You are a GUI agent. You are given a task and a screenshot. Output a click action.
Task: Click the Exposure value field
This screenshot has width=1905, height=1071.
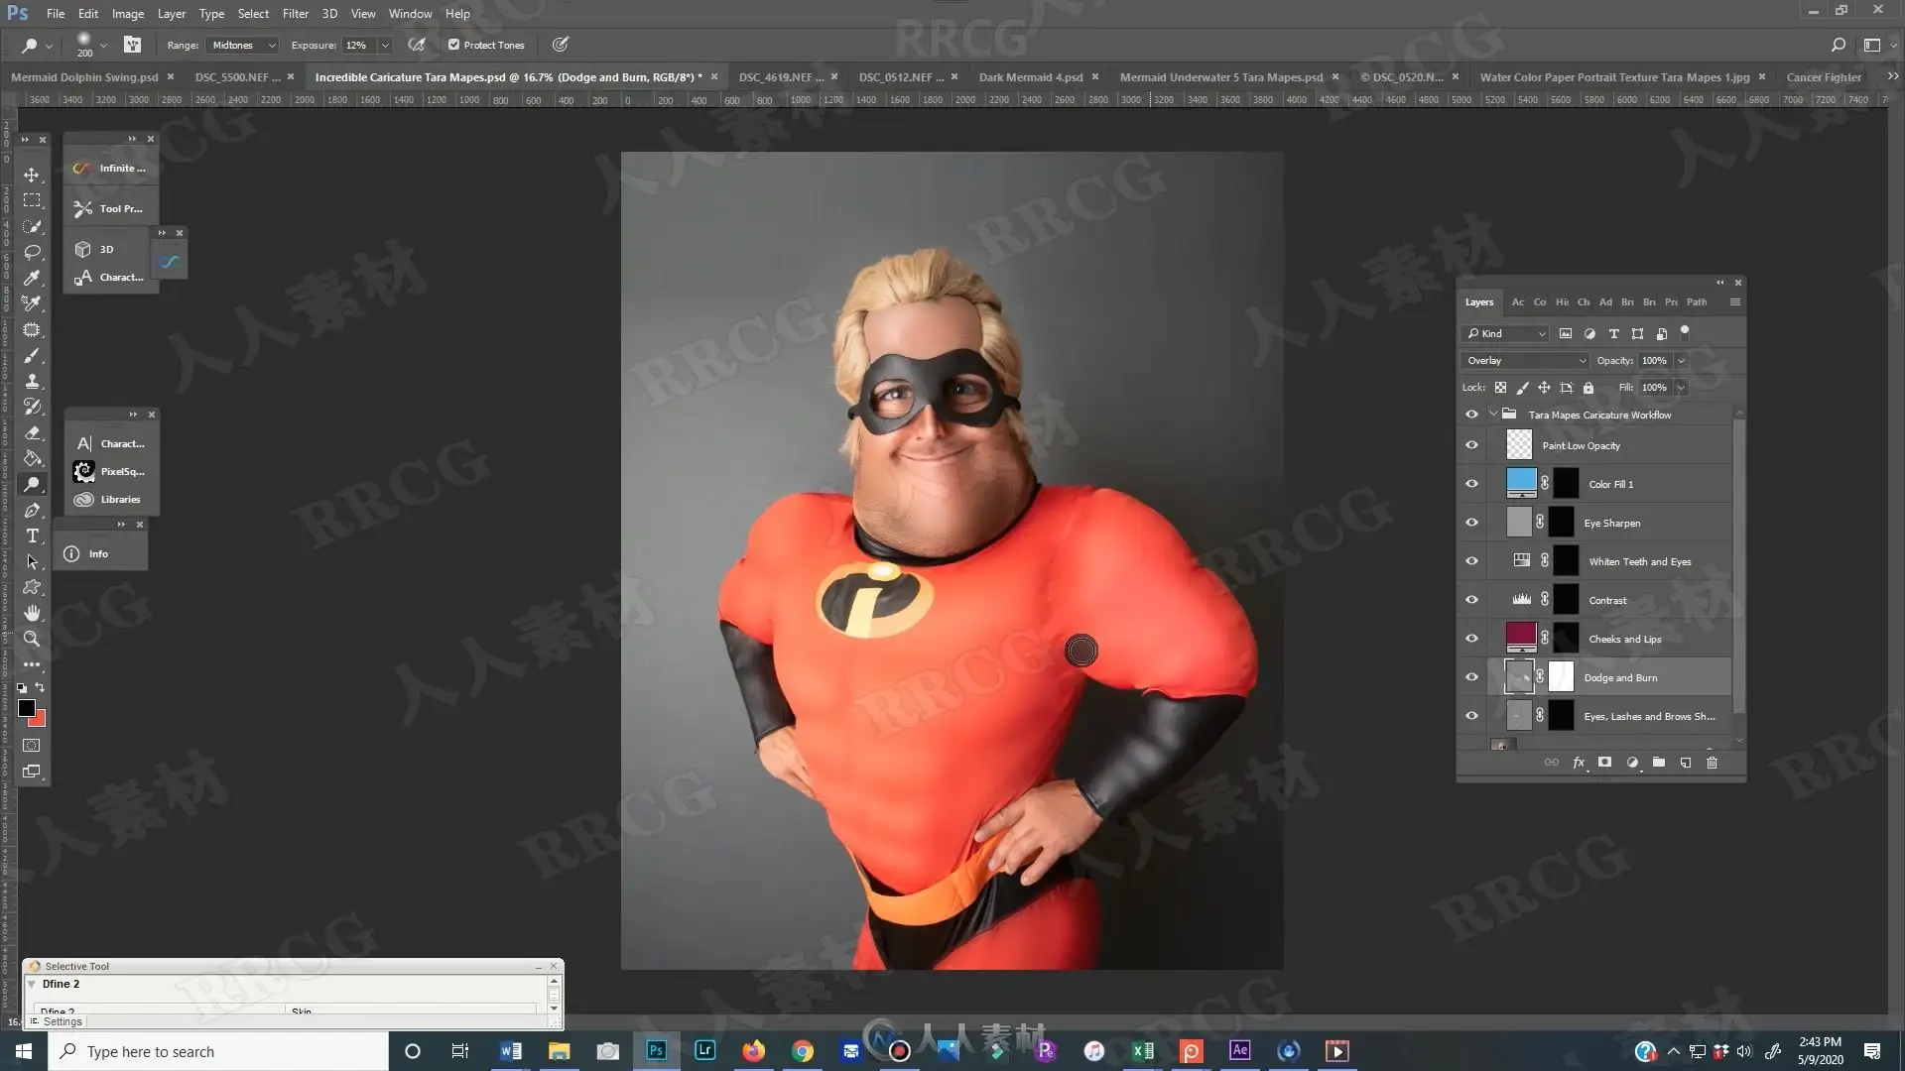(x=358, y=45)
